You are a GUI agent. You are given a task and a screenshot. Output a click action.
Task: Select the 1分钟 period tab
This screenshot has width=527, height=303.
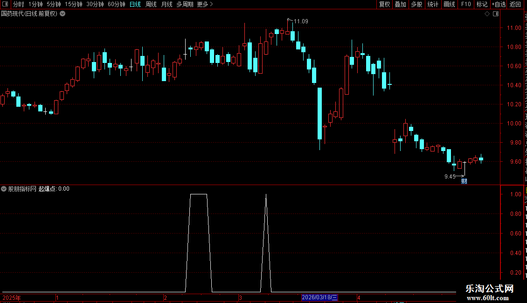35,4
